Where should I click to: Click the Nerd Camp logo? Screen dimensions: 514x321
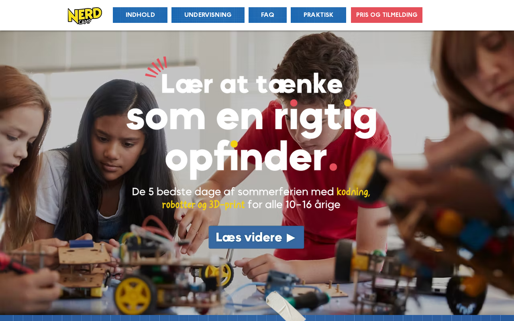tap(85, 16)
